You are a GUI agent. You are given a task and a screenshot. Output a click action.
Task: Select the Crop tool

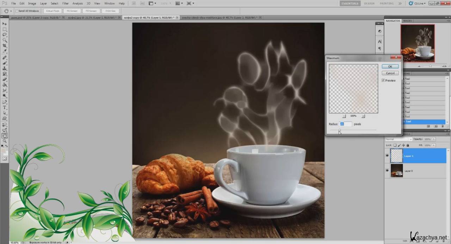(5, 46)
